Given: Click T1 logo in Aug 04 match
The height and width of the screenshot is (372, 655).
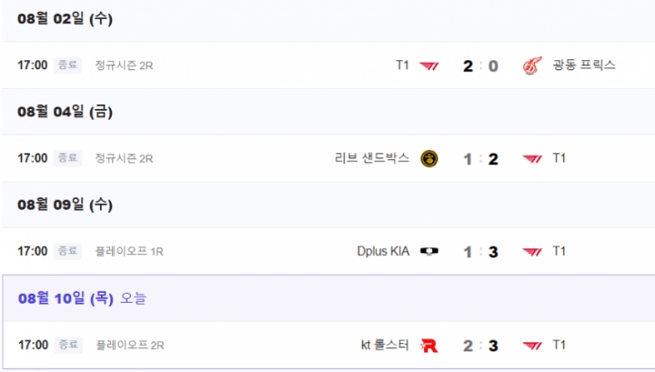Looking at the screenshot, I should tap(532, 158).
